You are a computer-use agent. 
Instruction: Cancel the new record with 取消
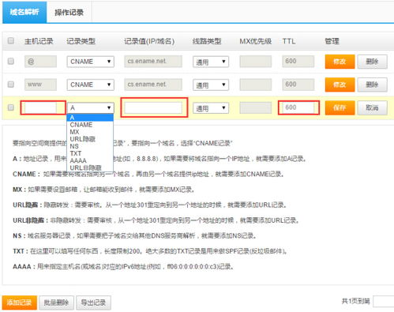372,108
